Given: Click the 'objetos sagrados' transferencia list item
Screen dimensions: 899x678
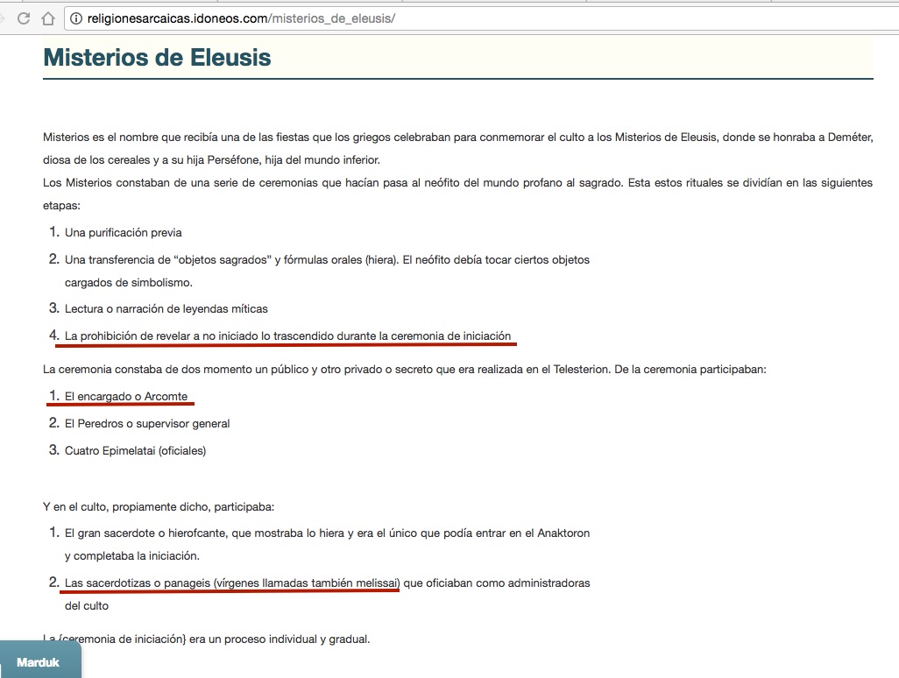Looking at the screenshot, I should (326, 260).
